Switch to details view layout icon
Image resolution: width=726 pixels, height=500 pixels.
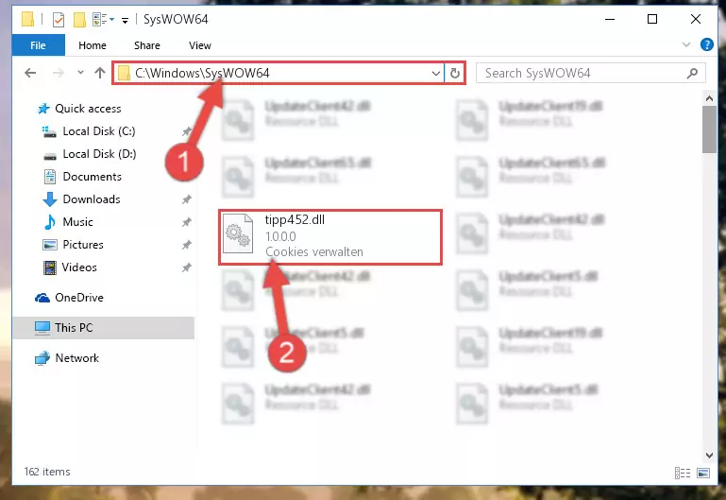coord(682,473)
